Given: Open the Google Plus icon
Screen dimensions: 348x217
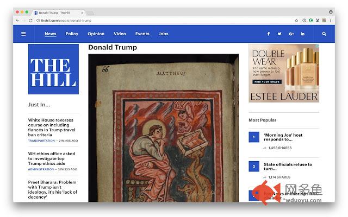Looking at the screenshot, I should click(x=291, y=34).
